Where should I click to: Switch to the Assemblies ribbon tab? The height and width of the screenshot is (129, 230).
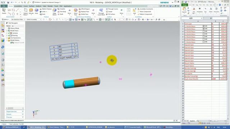point(18,6)
